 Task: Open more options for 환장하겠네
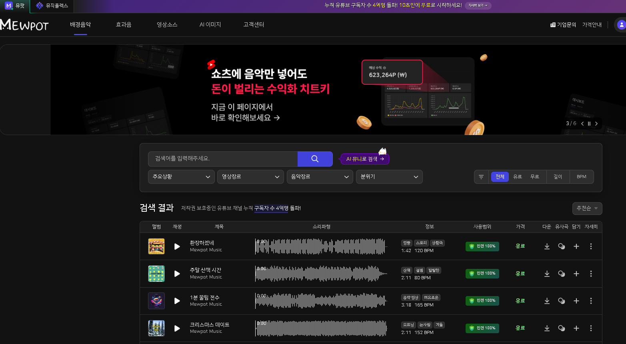[x=591, y=247]
